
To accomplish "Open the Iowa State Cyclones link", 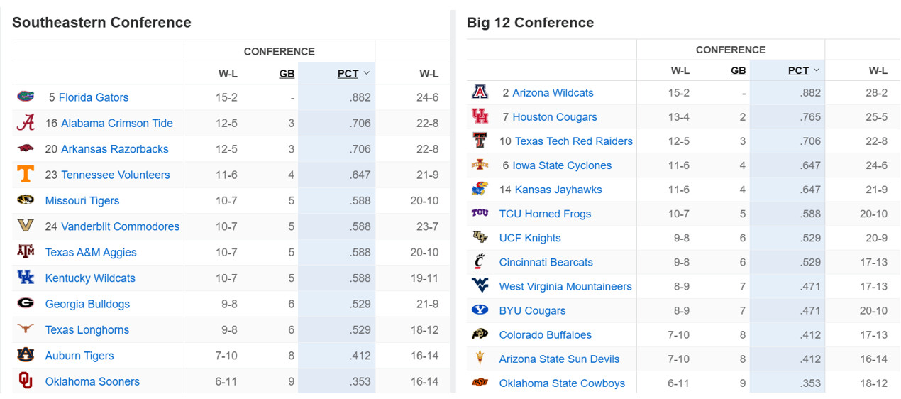I will (x=561, y=165).
